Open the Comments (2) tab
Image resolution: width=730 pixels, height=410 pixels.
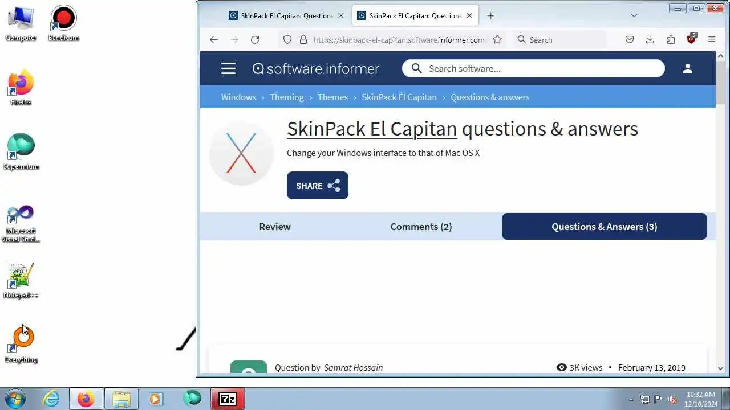pyautogui.click(x=421, y=227)
